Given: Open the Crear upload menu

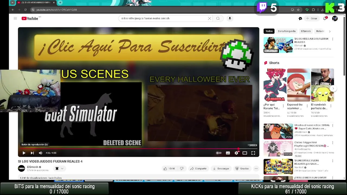Looking at the screenshot, I should 311,18.
